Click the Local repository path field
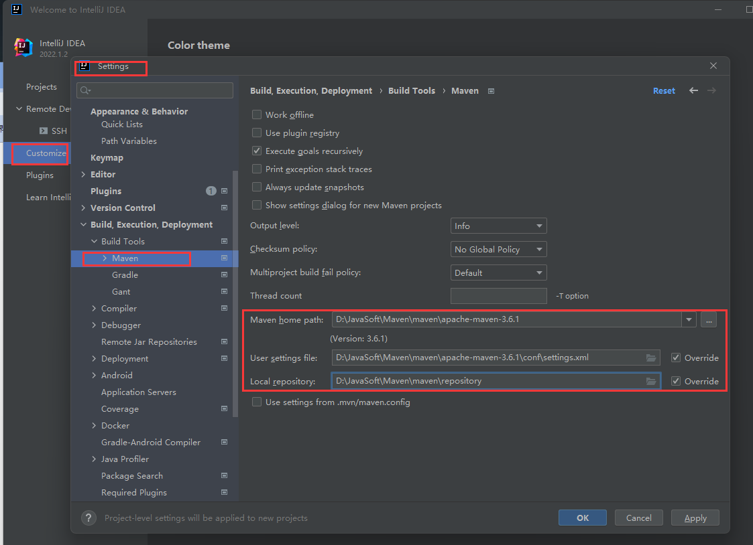The width and height of the screenshot is (753, 545). pos(496,381)
